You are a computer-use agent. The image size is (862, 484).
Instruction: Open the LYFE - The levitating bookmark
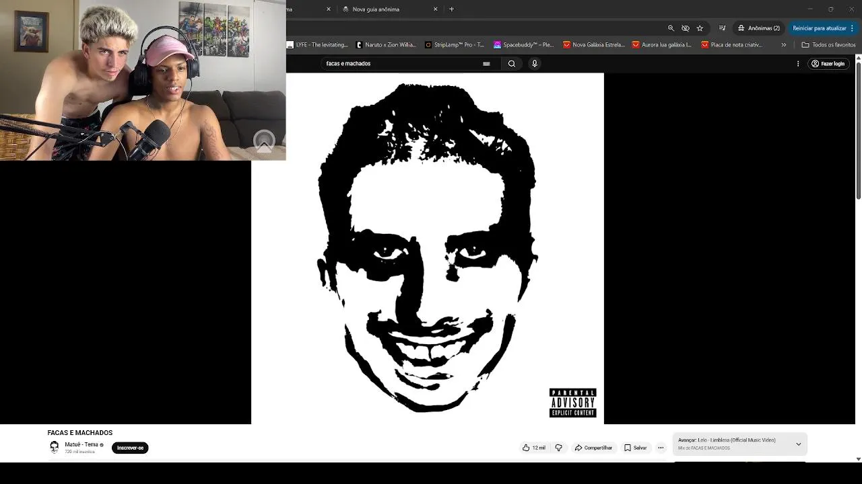pyautogui.click(x=317, y=45)
